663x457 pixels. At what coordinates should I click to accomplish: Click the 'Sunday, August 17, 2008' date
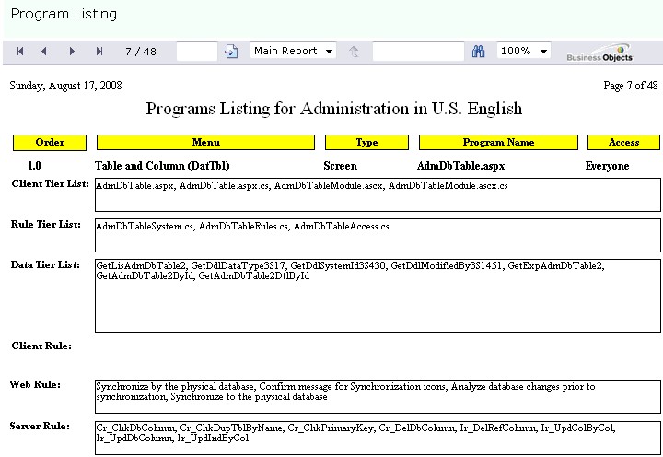click(65, 86)
